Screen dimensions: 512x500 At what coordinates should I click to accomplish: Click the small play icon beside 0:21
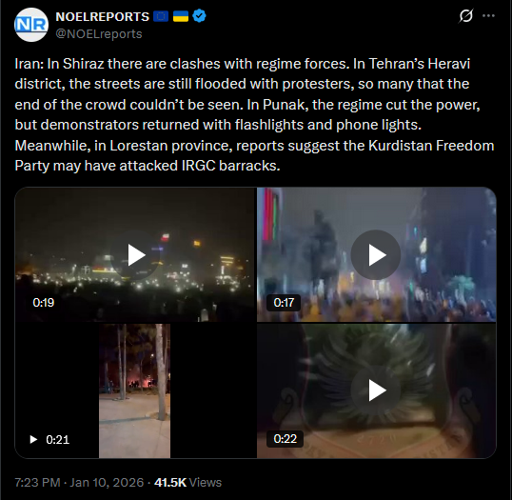click(x=33, y=440)
